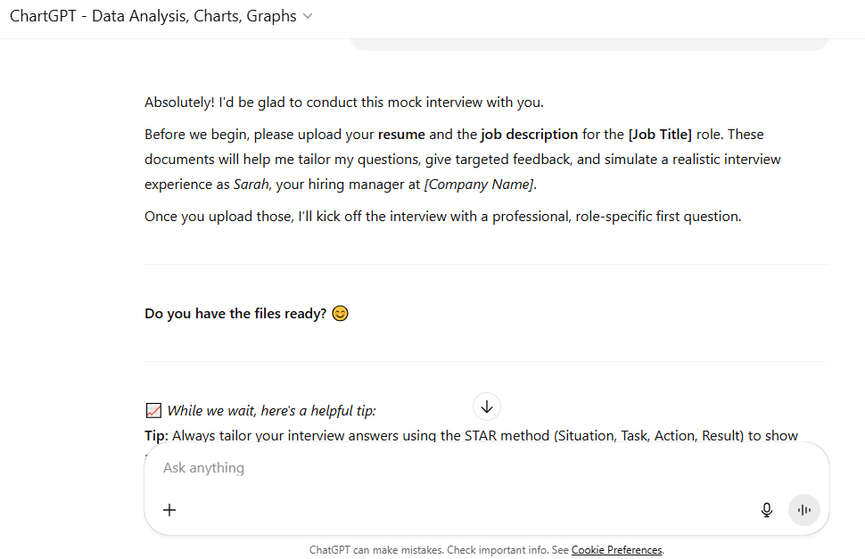
Task: Select the [Company Name] placeholder text
Action: [479, 185]
